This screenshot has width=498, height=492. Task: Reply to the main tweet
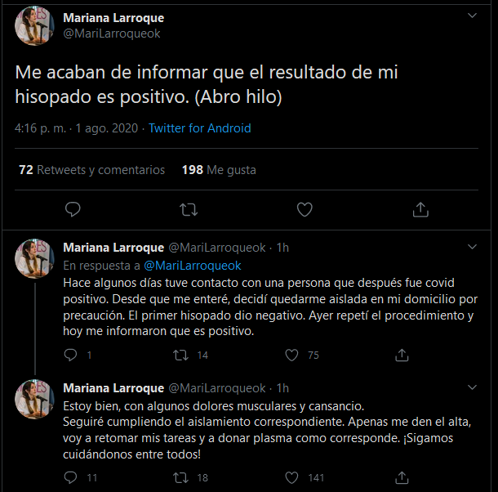pos(73,209)
